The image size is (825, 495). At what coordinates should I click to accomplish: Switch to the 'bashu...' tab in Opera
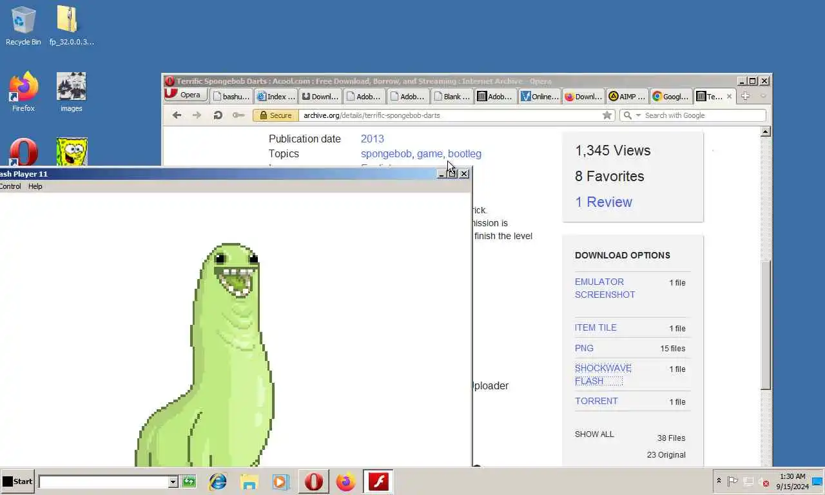tap(230, 96)
